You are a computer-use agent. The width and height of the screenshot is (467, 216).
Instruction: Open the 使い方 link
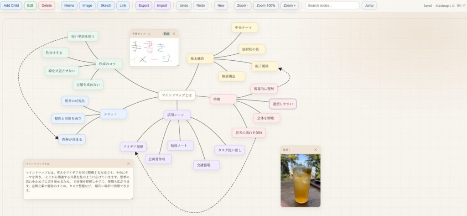pos(461,5)
